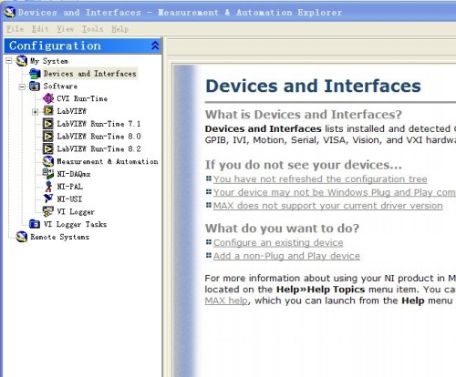The width and height of the screenshot is (456, 377).
Task: Click the LabVIEW Run-Time 8.2 icon
Action: tap(48, 148)
